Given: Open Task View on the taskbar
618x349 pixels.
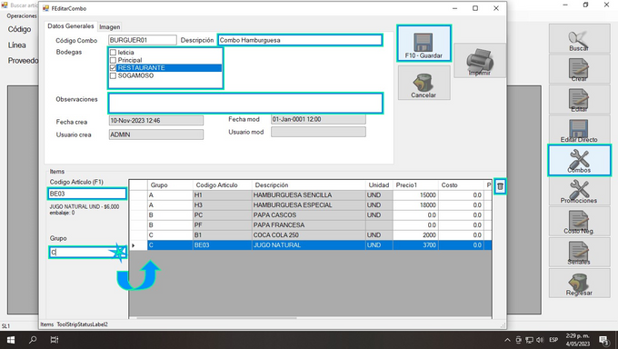Looking at the screenshot, I should pos(55,340).
